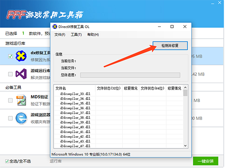Click the 检测并修复 button
Image resolution: width=225 pixels, height=168 pixels.
(x=170, y=46)
